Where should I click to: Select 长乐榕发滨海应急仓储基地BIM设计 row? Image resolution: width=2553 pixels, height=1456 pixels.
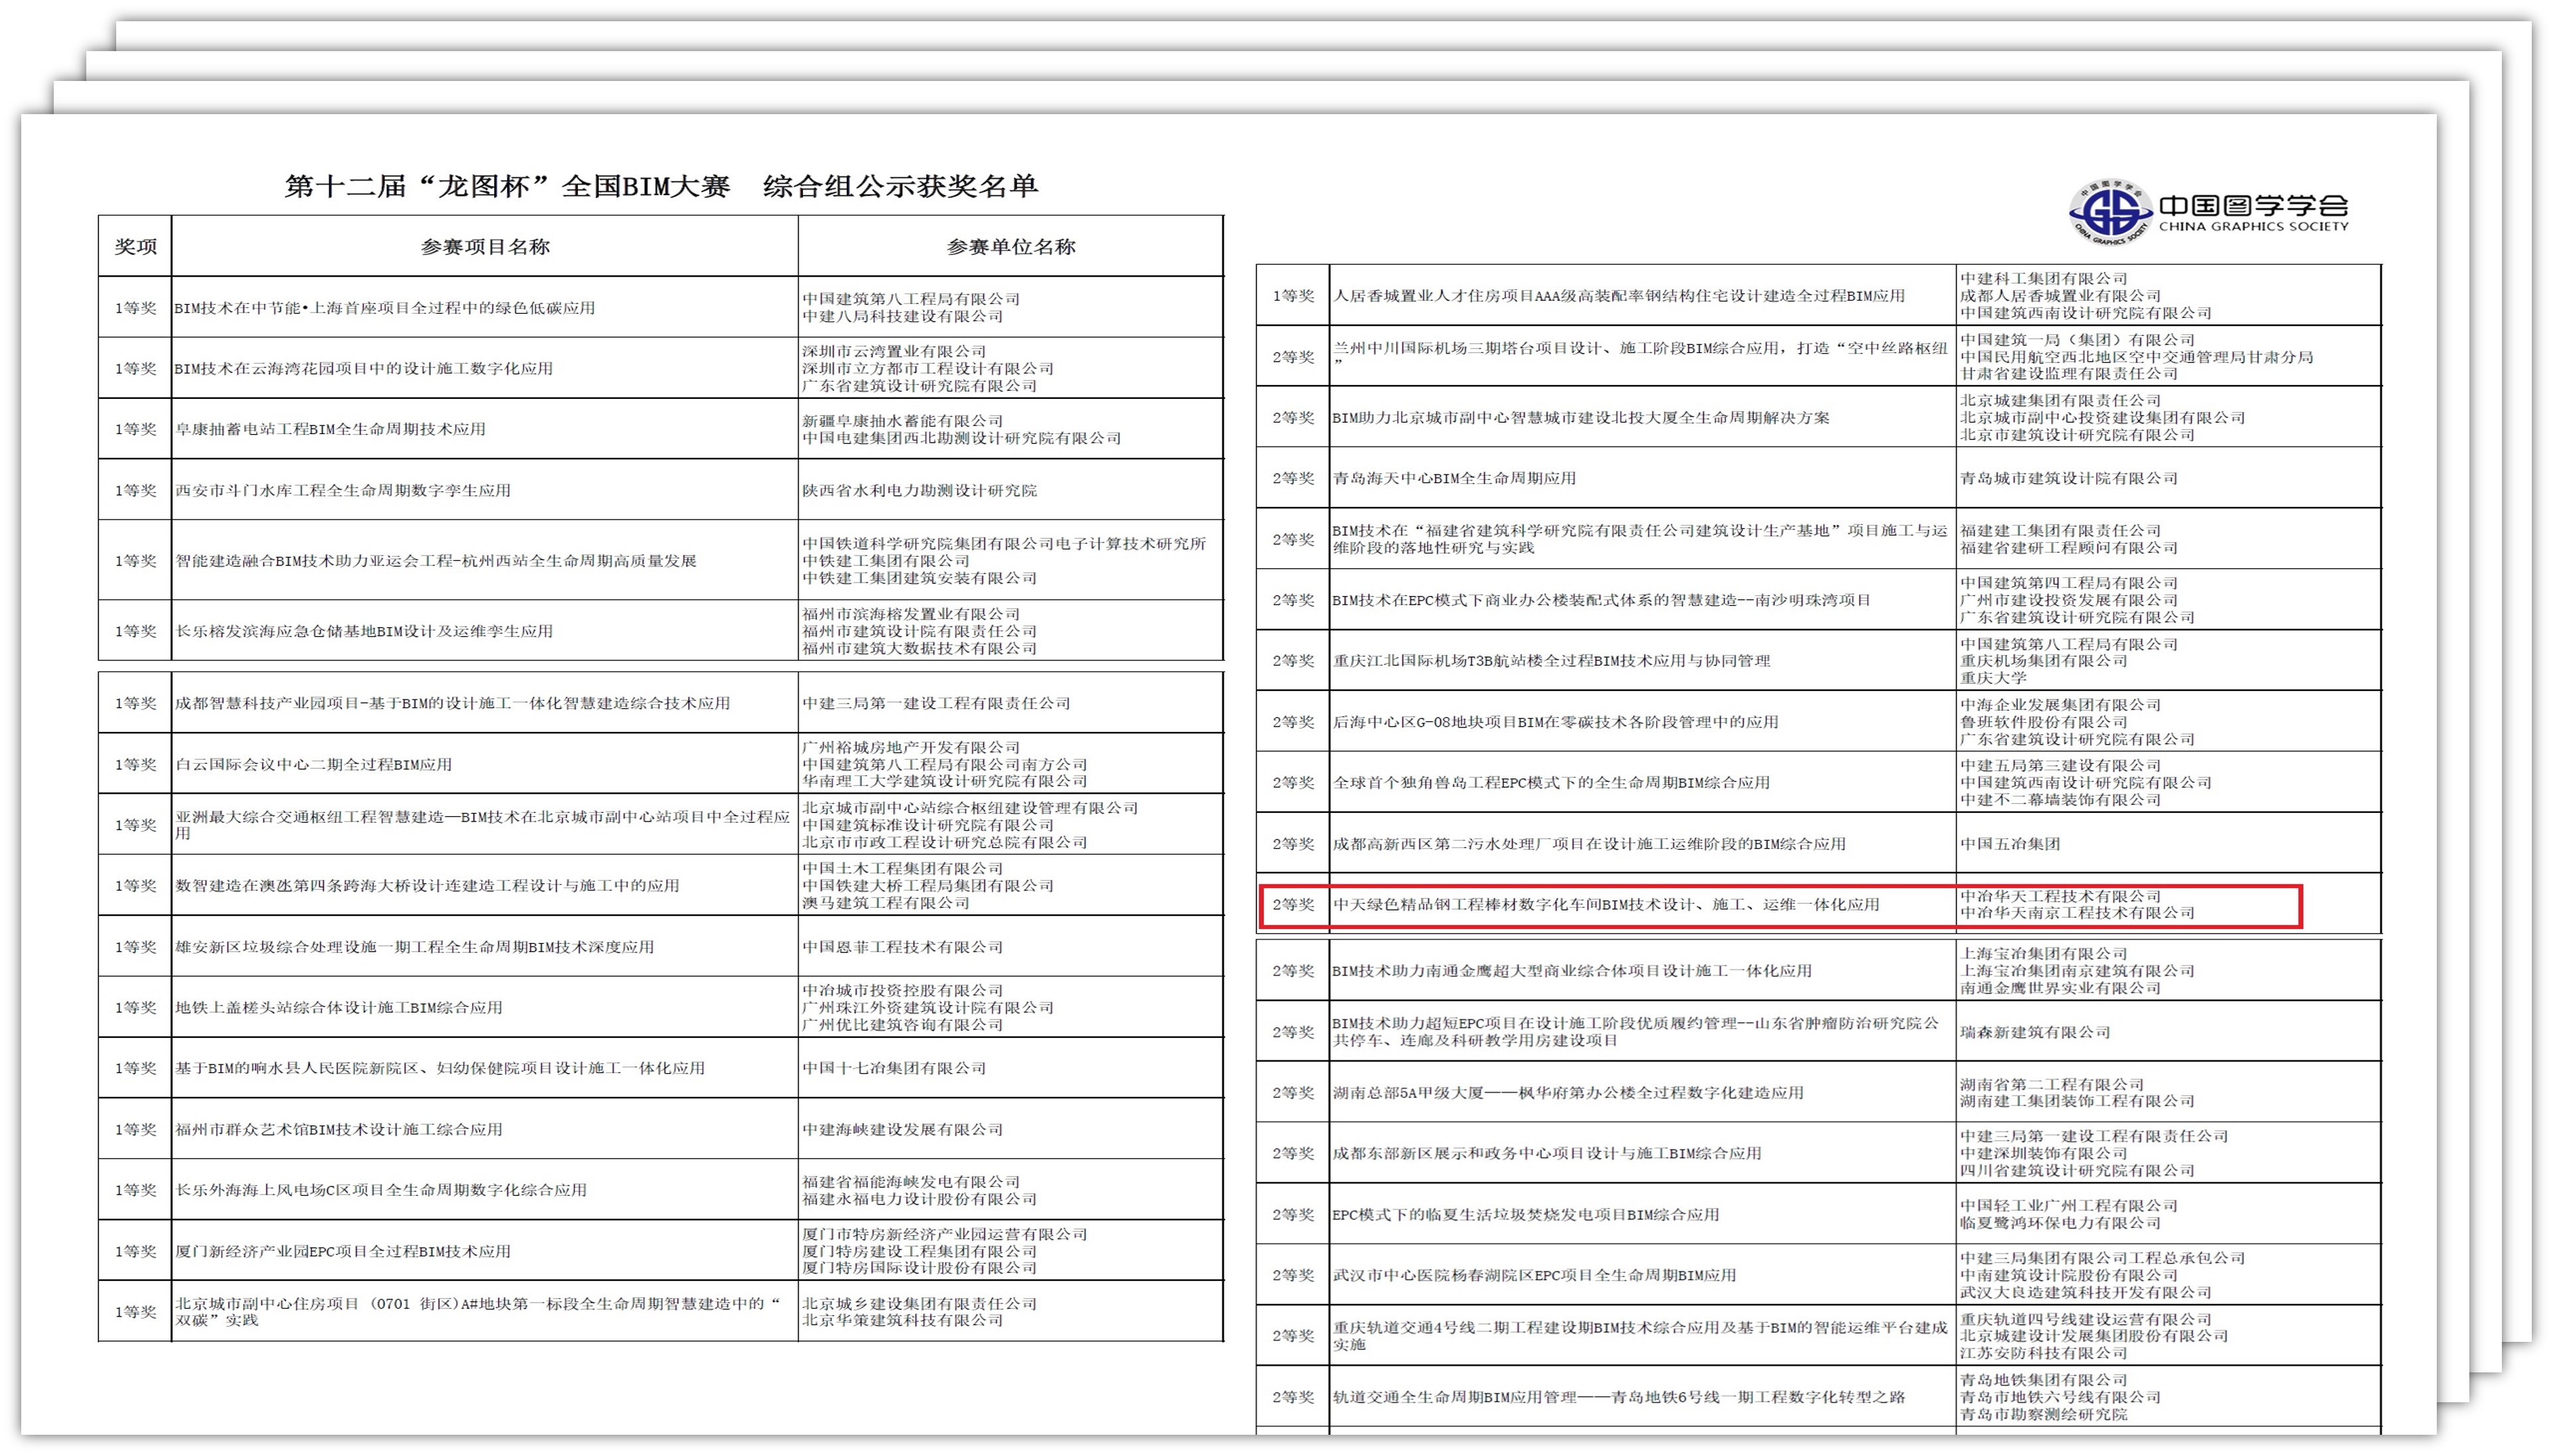pyautogui.click(x=660, y=631)
